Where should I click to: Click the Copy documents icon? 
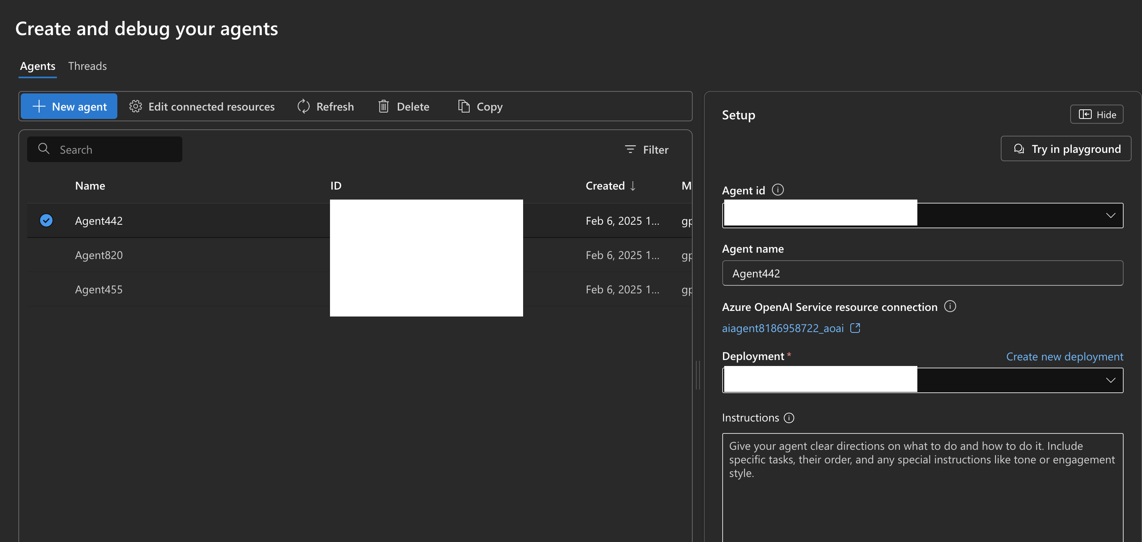pyautogui.click(x=464, y=107)
